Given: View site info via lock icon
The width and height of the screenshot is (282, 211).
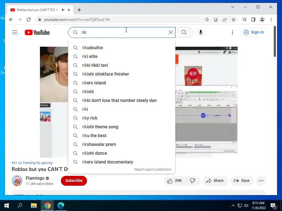Looking at the screenshot, I should point(40,20).
